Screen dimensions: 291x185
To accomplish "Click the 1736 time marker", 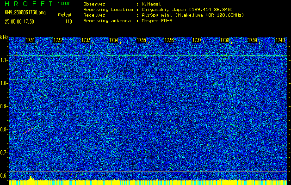I will click(169, 40).
